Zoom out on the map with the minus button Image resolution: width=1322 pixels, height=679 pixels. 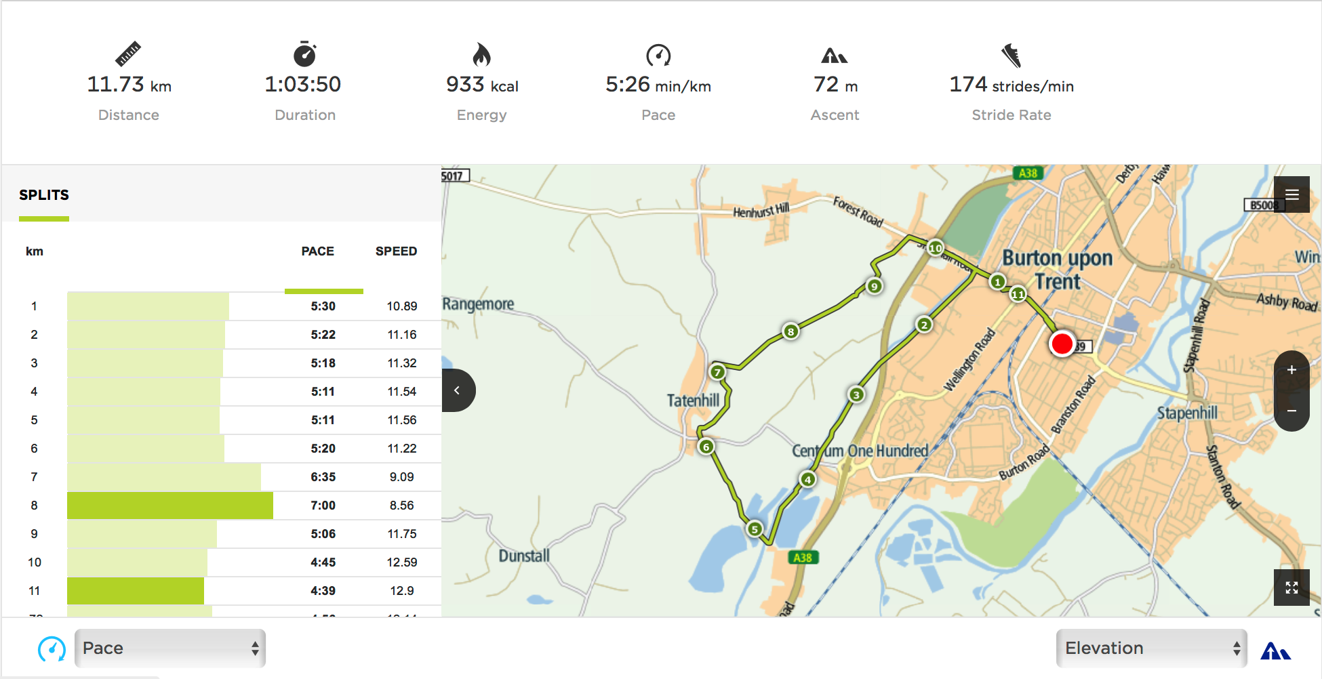[x=1291, y=410]
